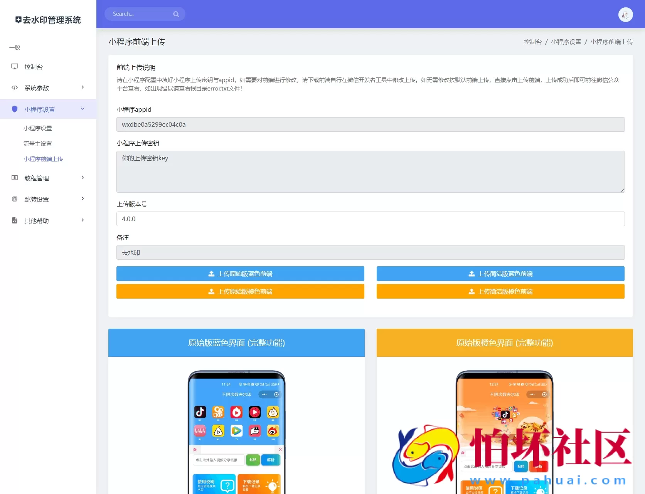
Task: Click the 上传原始版橙色前端 button
Action: (240, 291)
